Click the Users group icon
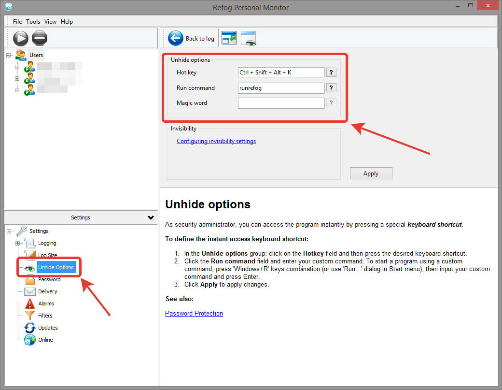Image resolution: width=502 pixels, height=390 pixels. coord(21,55)
